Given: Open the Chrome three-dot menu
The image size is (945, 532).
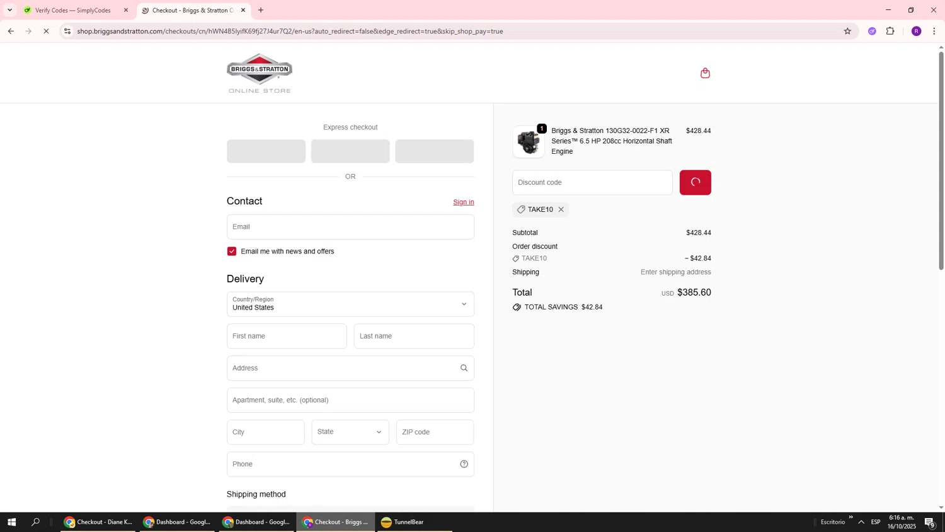Looking at the screenshot, I should click(x=934, y=31).
